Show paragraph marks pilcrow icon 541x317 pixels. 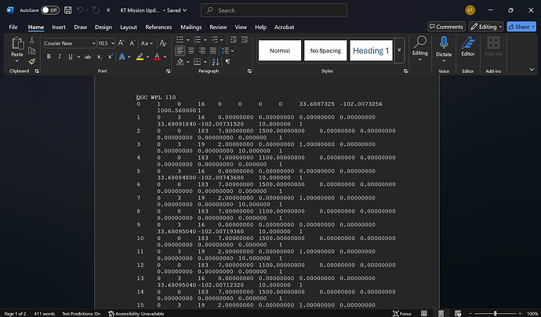pyautogui.click(x=227, y=62)
